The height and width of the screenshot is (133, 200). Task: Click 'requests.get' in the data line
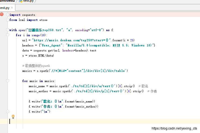tap(43, 51)
